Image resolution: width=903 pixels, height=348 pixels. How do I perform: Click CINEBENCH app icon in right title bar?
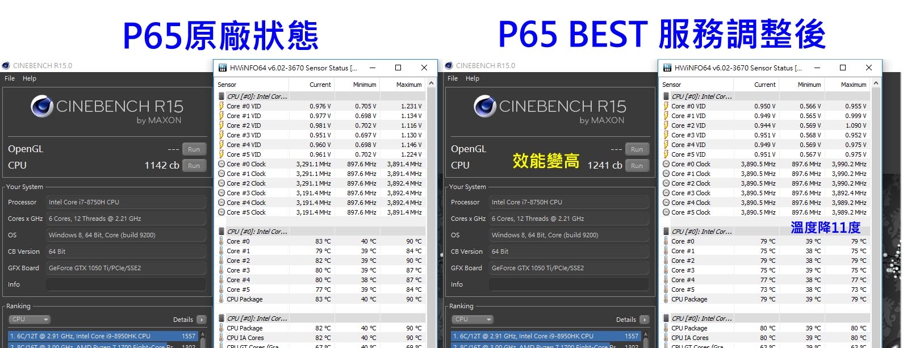coord(449,65)
